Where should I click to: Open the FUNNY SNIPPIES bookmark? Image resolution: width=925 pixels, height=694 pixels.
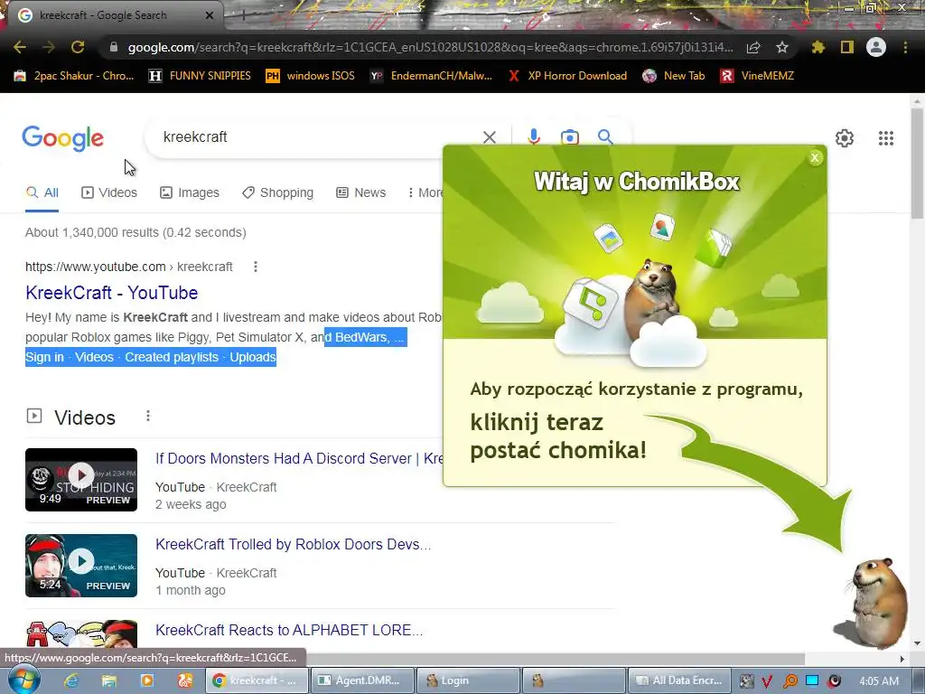(x=200, y=76)
